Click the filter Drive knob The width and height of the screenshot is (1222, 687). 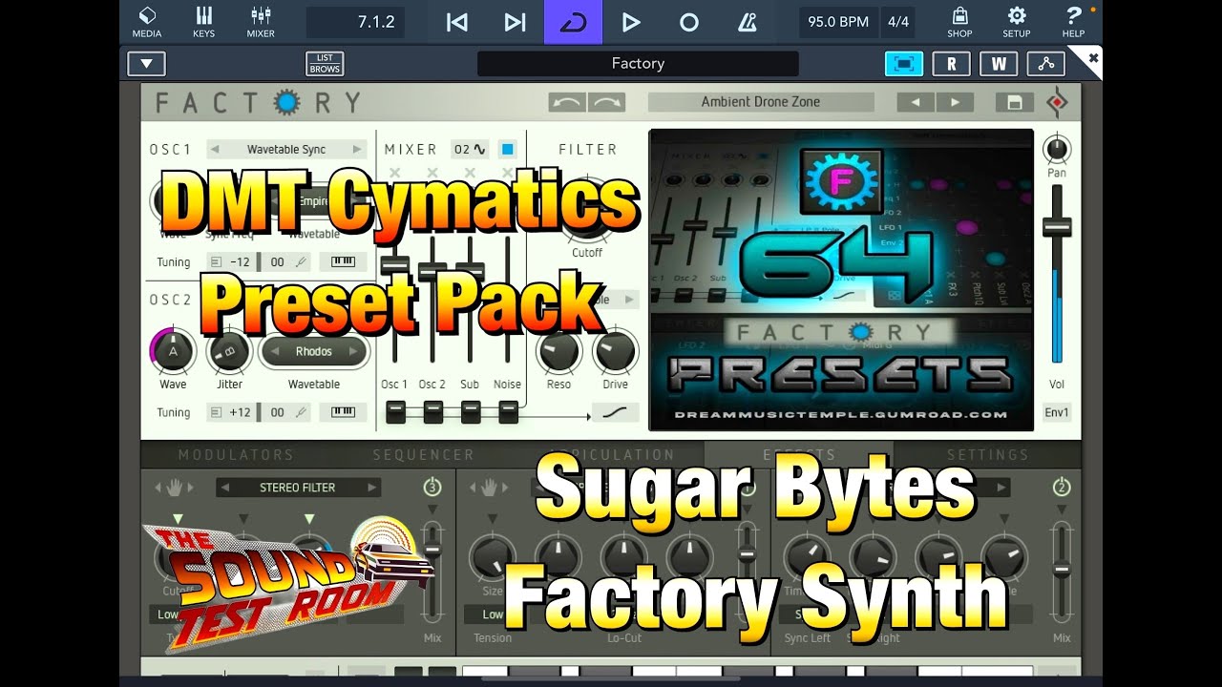[616, 351]
